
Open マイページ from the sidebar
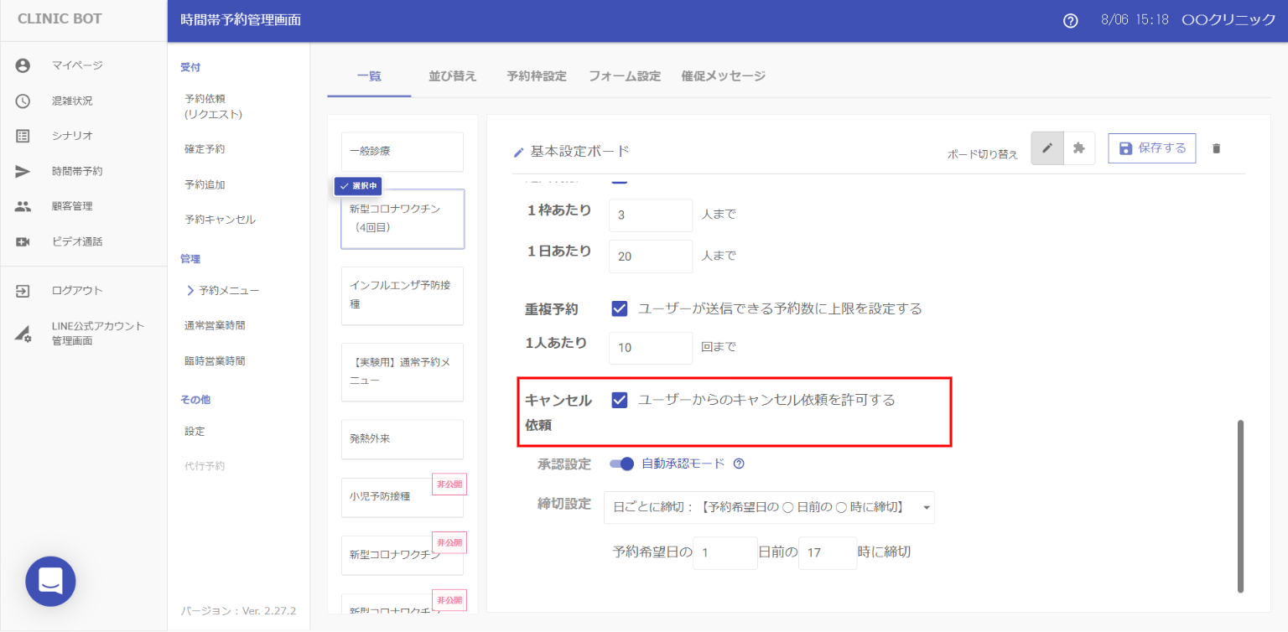pos(77,65)
